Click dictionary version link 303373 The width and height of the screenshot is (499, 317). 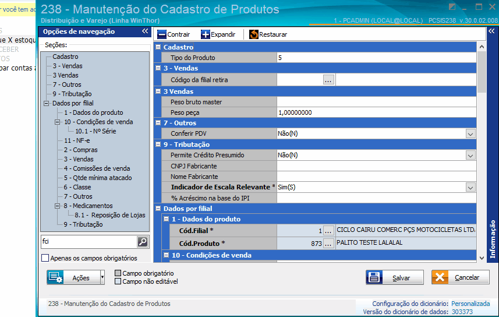(x=462, y=312)
